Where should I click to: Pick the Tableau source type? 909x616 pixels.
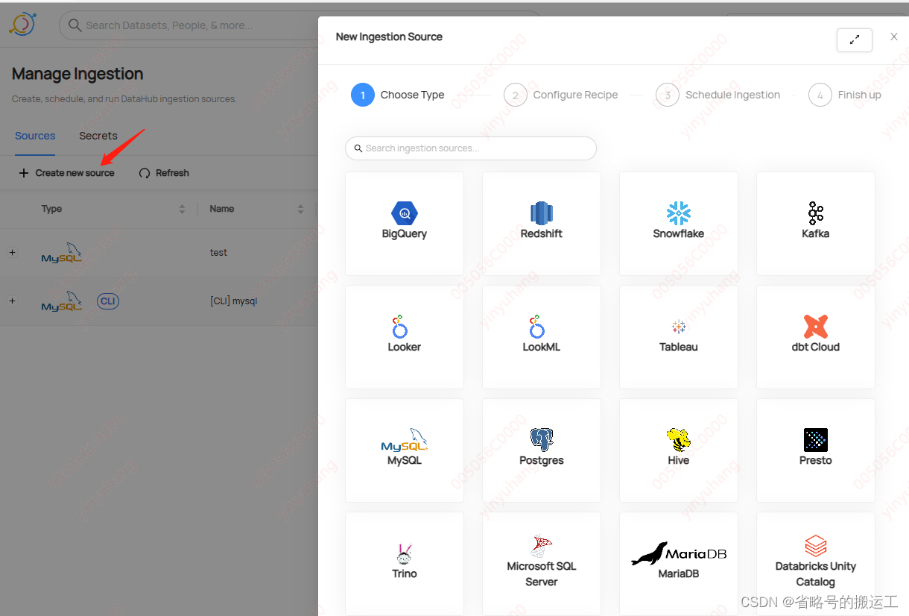[x=679, y=336]
